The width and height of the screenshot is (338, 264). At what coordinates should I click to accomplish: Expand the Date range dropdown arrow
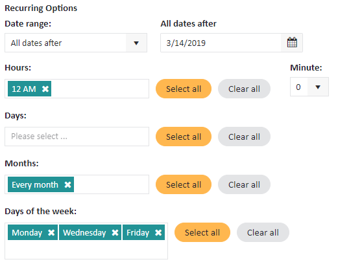(x=136, y=43)
